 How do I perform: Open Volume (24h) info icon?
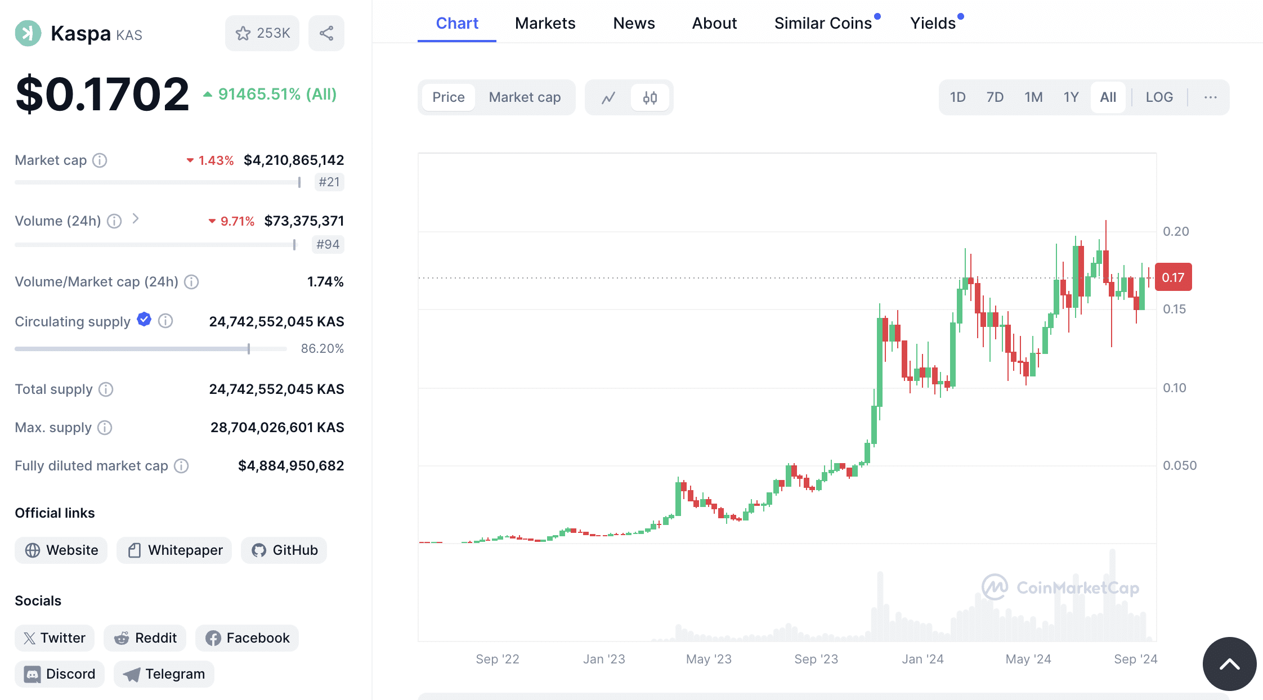click(x=114, y=221)
